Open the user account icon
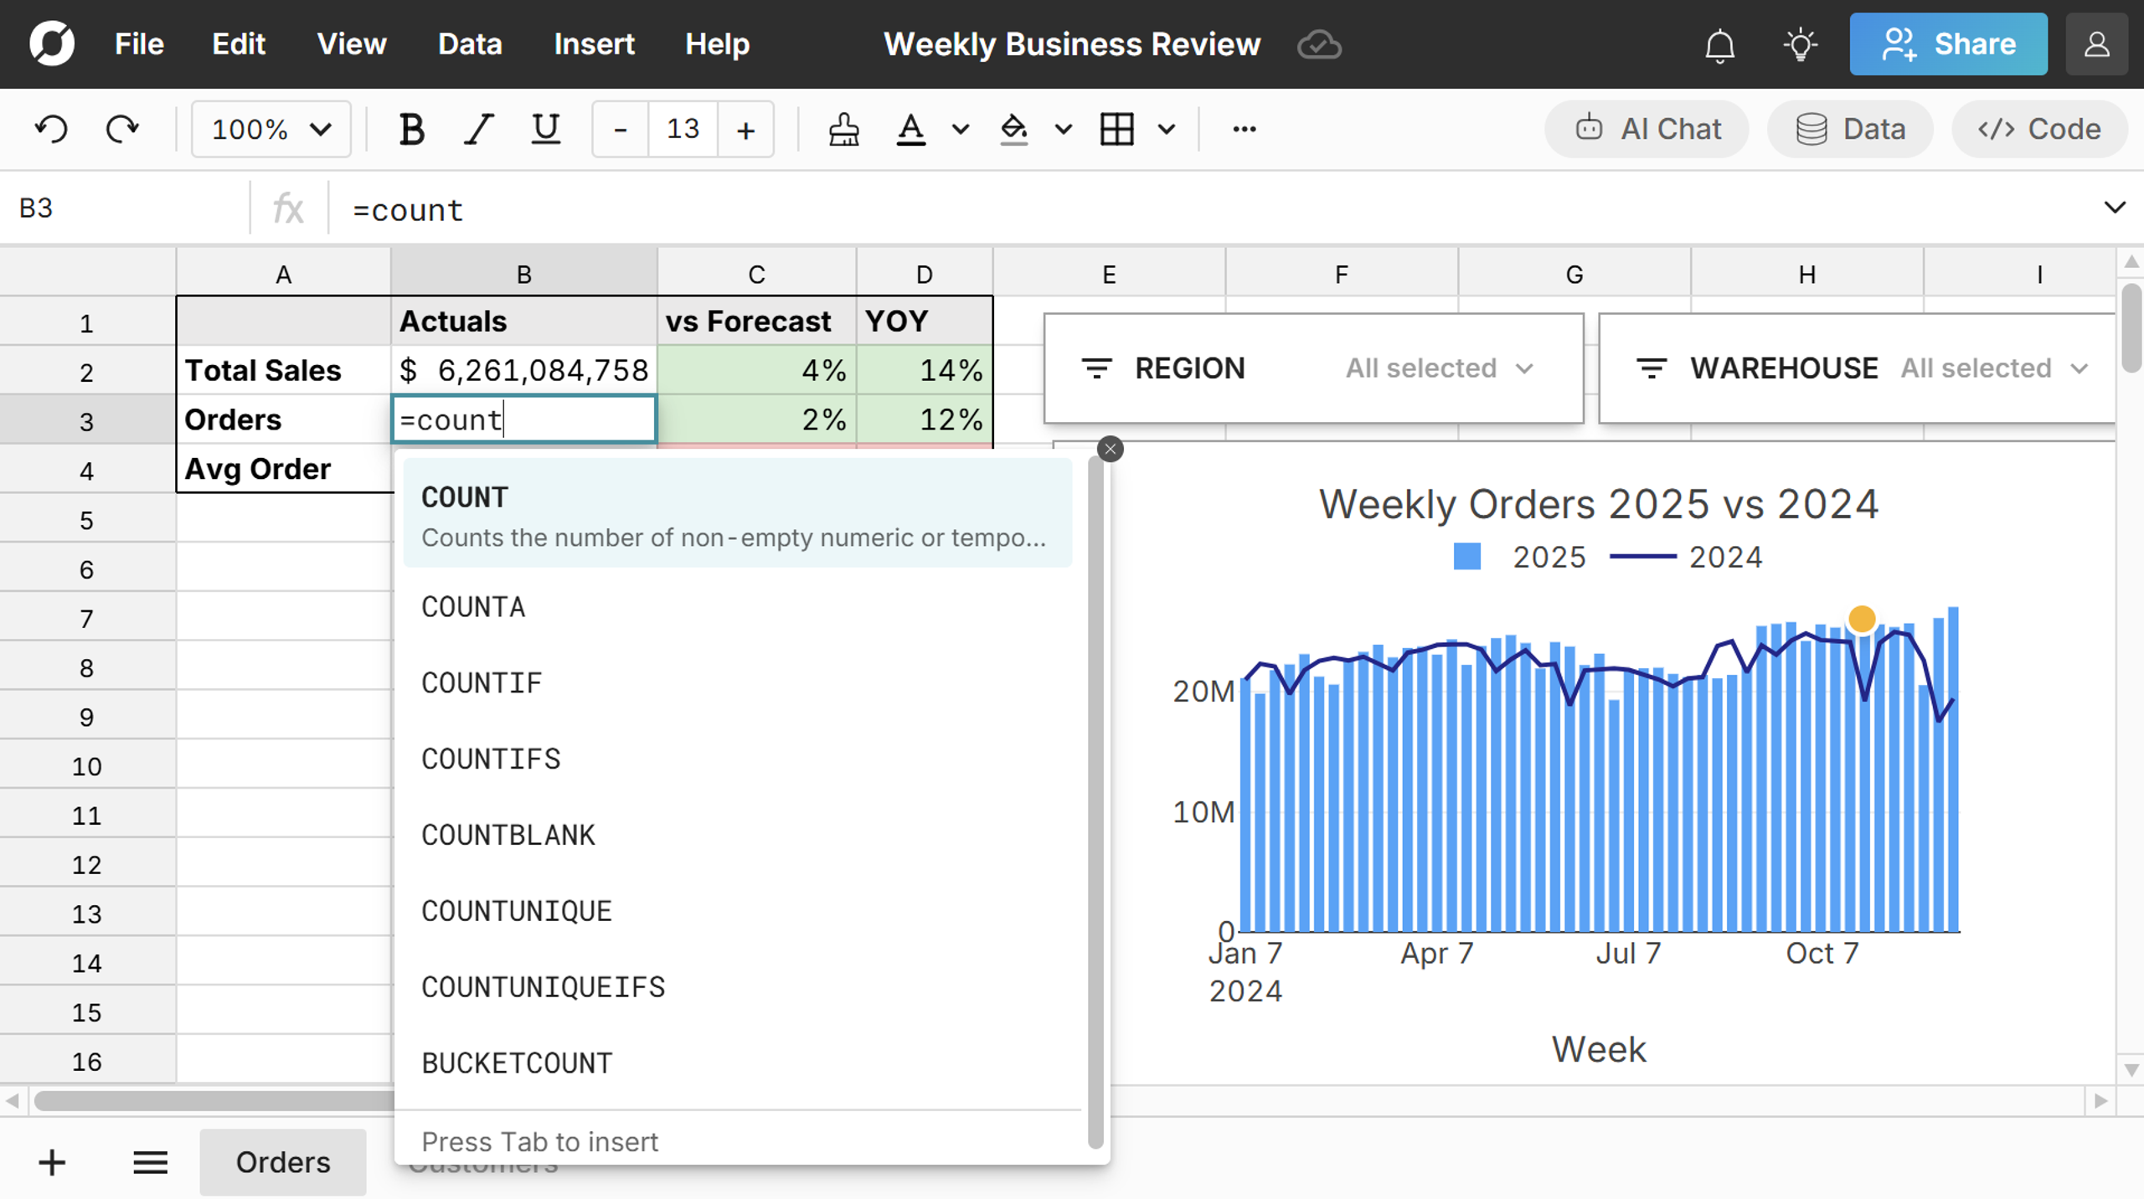This screenshot has width=2144, height=1199. [2096, 45]
